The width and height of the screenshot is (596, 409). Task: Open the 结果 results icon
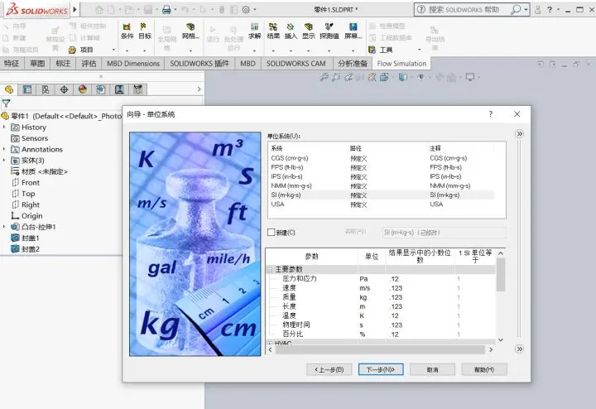(x=273, y=31)
